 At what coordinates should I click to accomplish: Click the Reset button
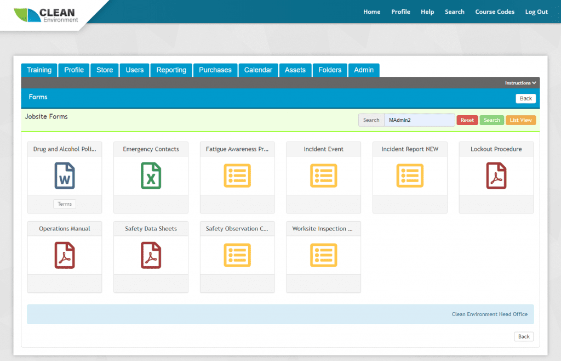467,120
